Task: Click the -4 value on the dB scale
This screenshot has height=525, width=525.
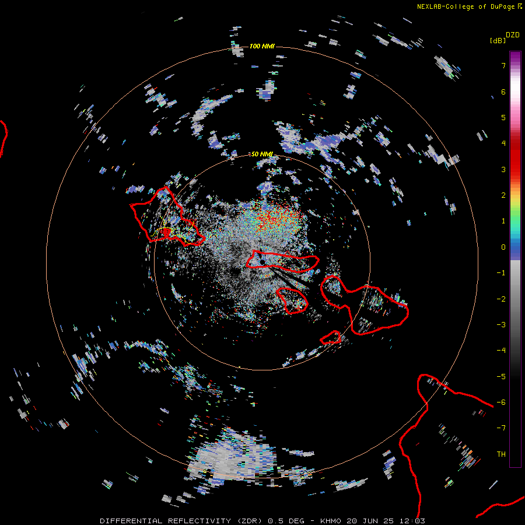Action: coord(501,351)
